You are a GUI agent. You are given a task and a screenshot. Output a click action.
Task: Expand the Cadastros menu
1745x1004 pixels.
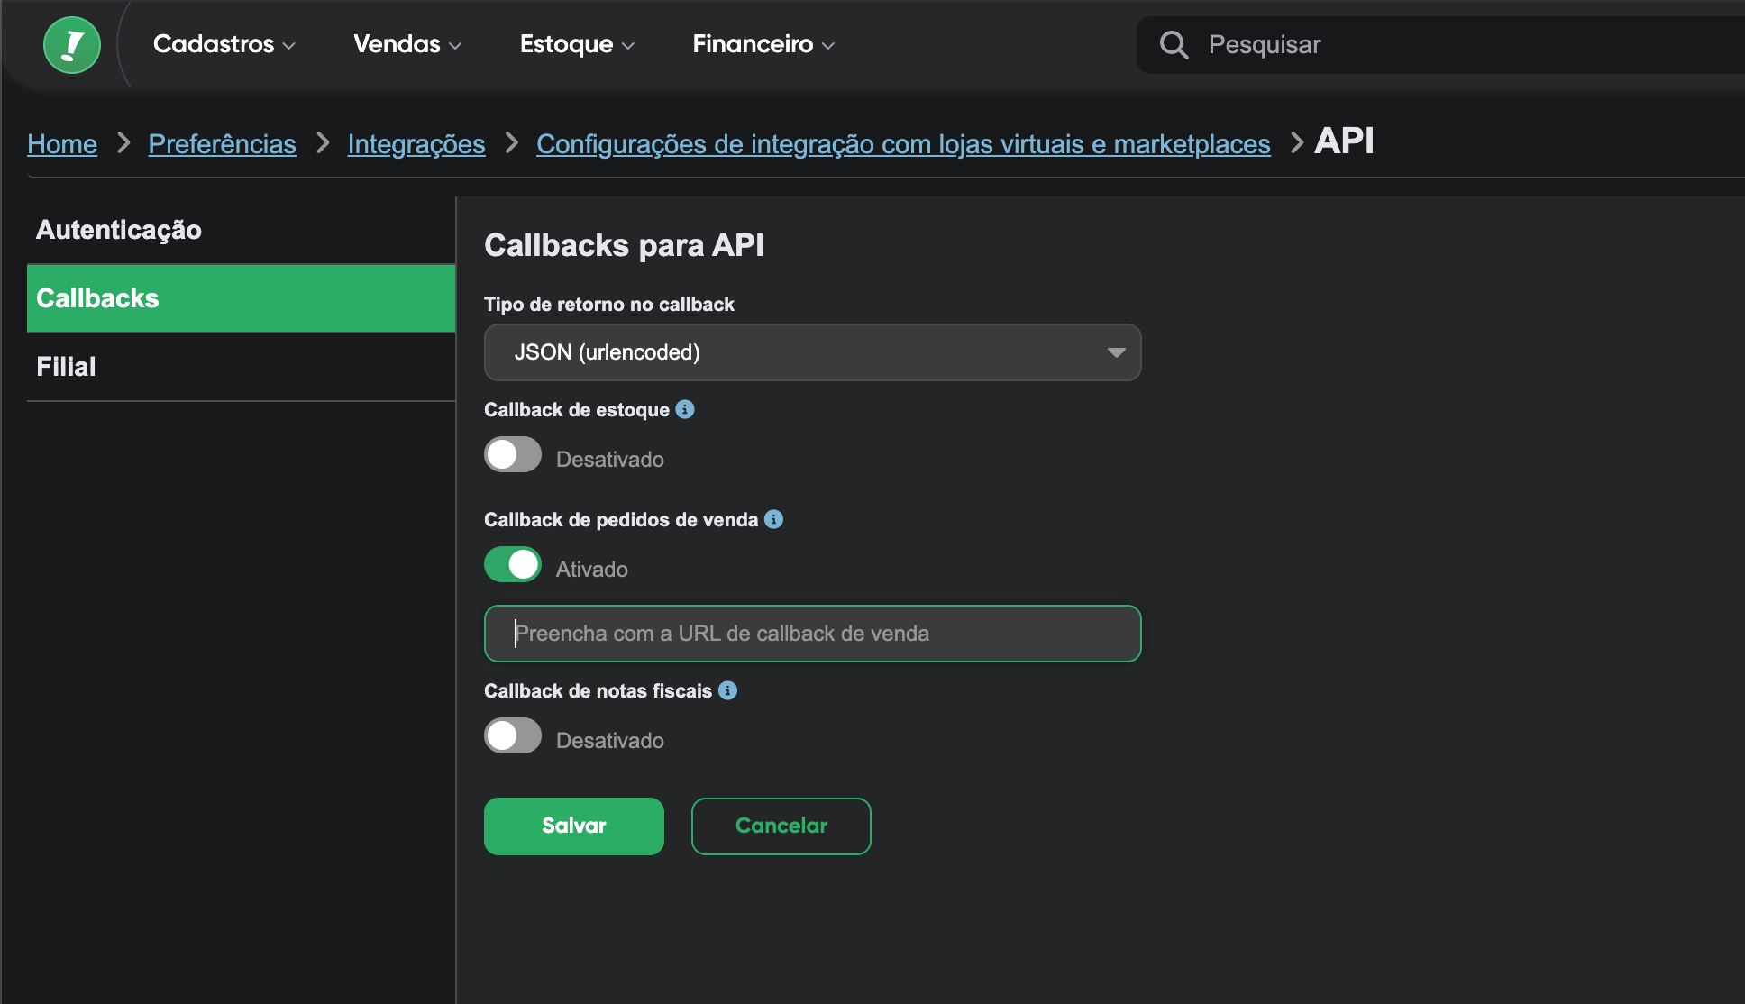click(x=224, y=44)
